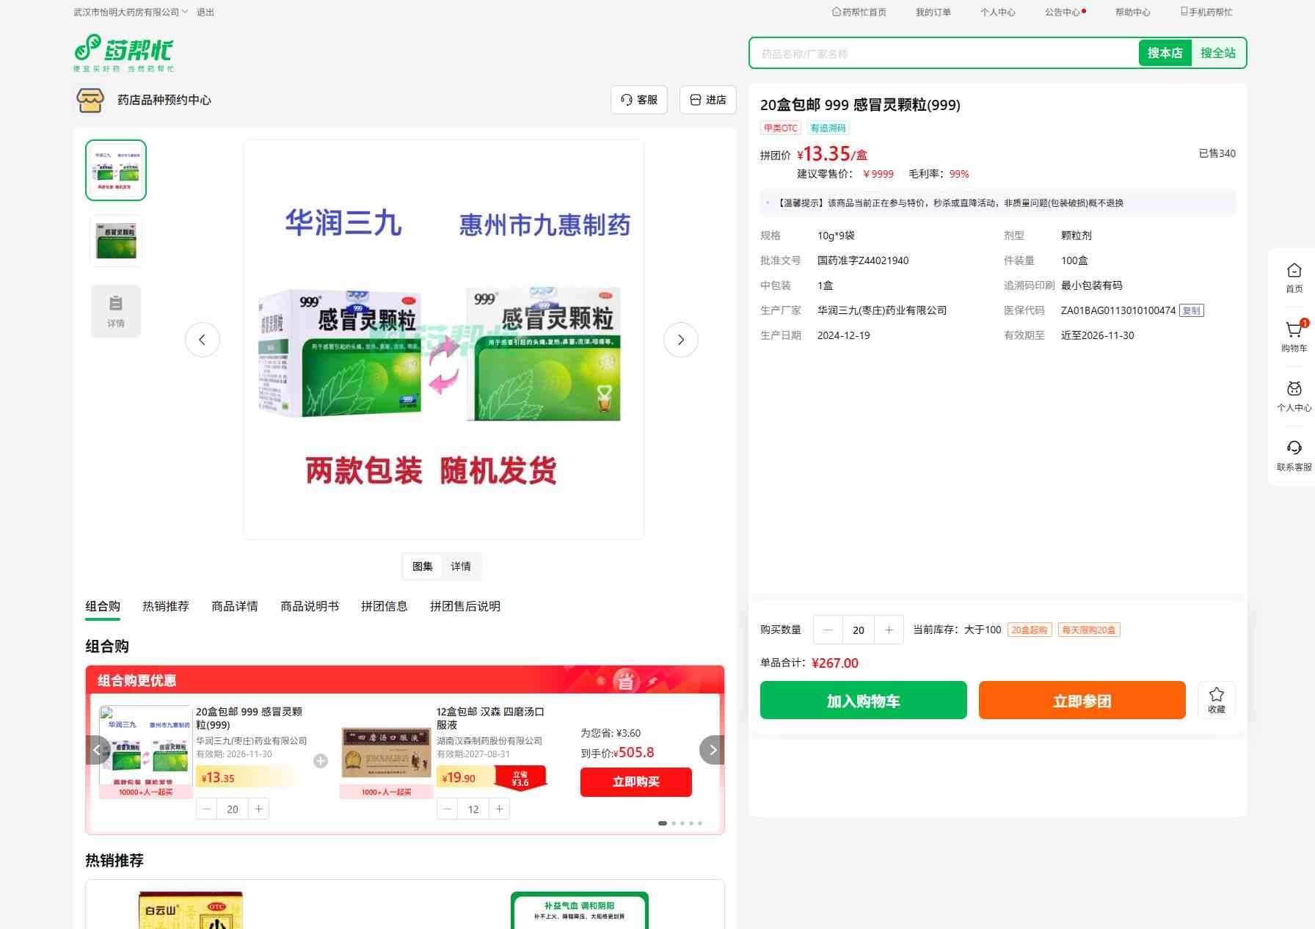Click the orange 立即参团 button
The image size is (1315, 929).
point(1082,700)
